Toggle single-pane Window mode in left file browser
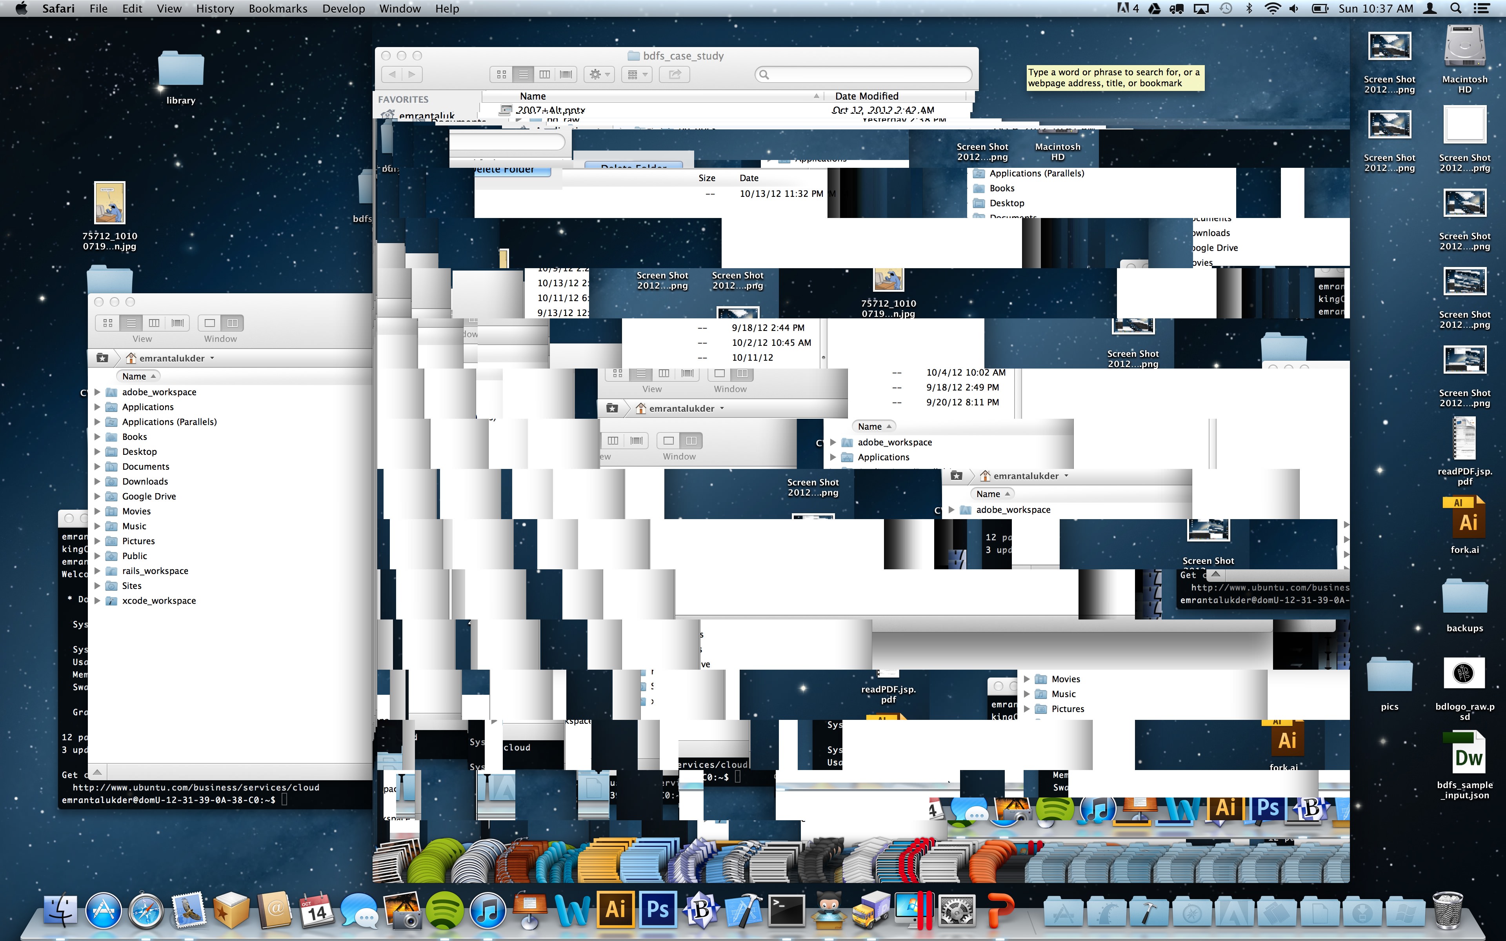The image size is (1506, 941). [210, 323]
